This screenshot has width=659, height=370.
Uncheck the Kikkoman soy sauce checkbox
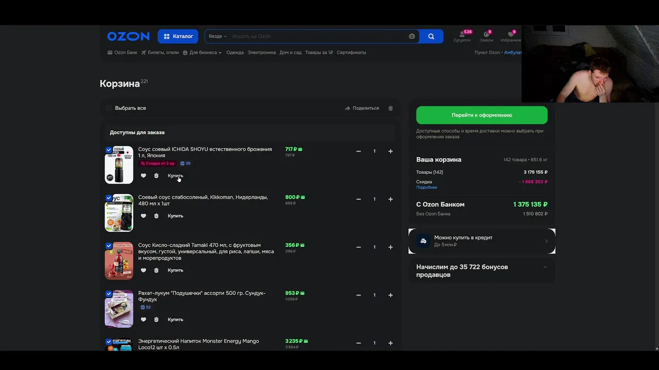tap(109, 198)
